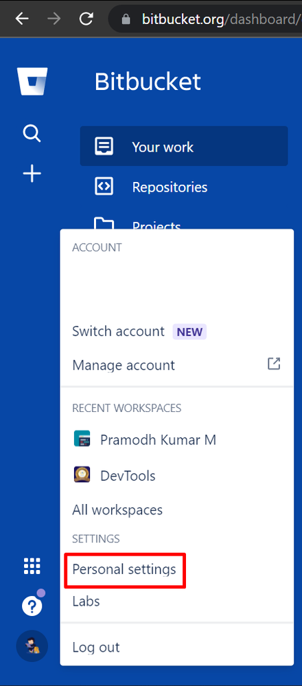Click the Projects folder icon
302x686 pixels.
tap(104, 224)
